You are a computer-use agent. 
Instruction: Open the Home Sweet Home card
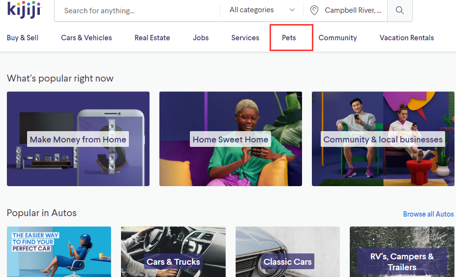click(x=231, y=139)
